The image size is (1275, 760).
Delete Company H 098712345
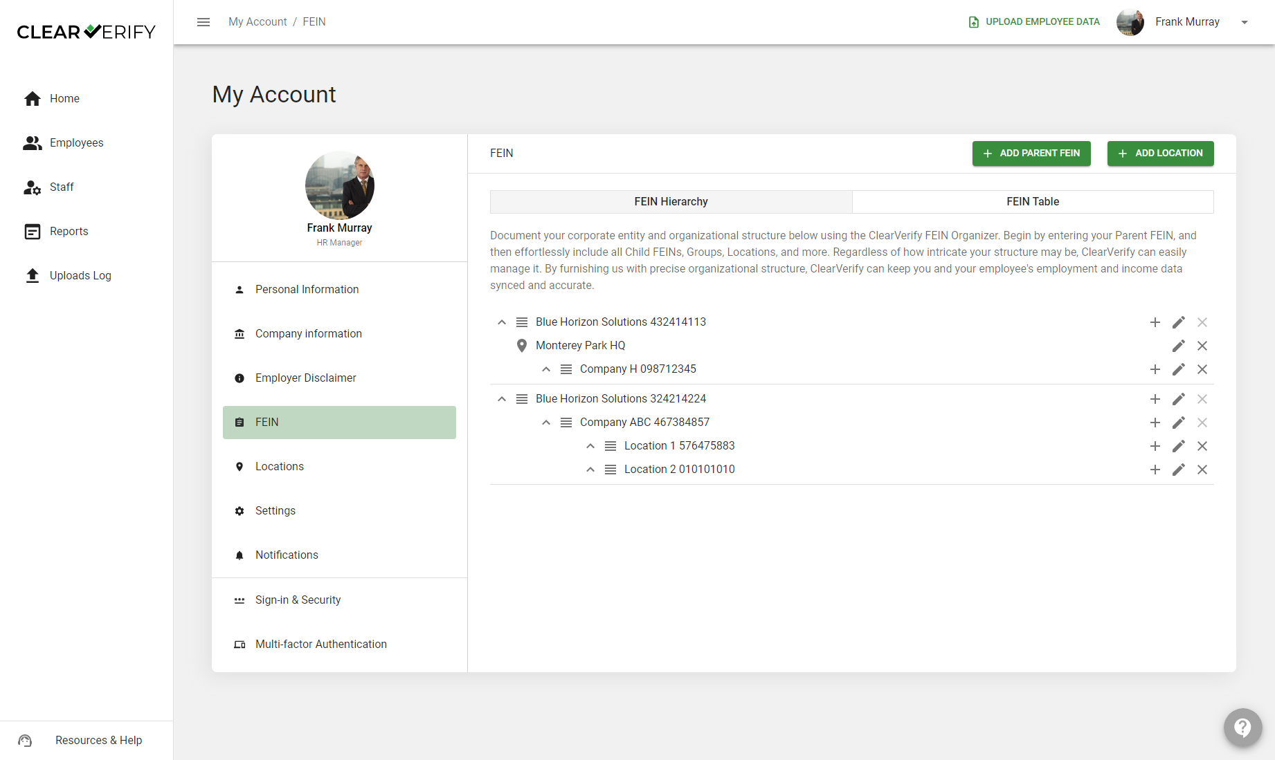point(1202,369)
